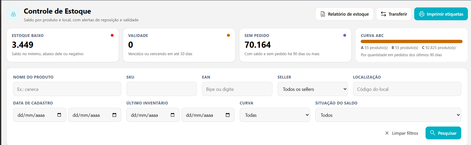
Task: Click the second Último Inventário date field
Action: 208,115
